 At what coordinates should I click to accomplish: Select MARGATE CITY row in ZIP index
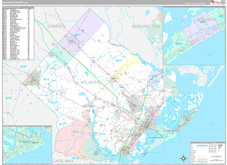coord(17,54)
